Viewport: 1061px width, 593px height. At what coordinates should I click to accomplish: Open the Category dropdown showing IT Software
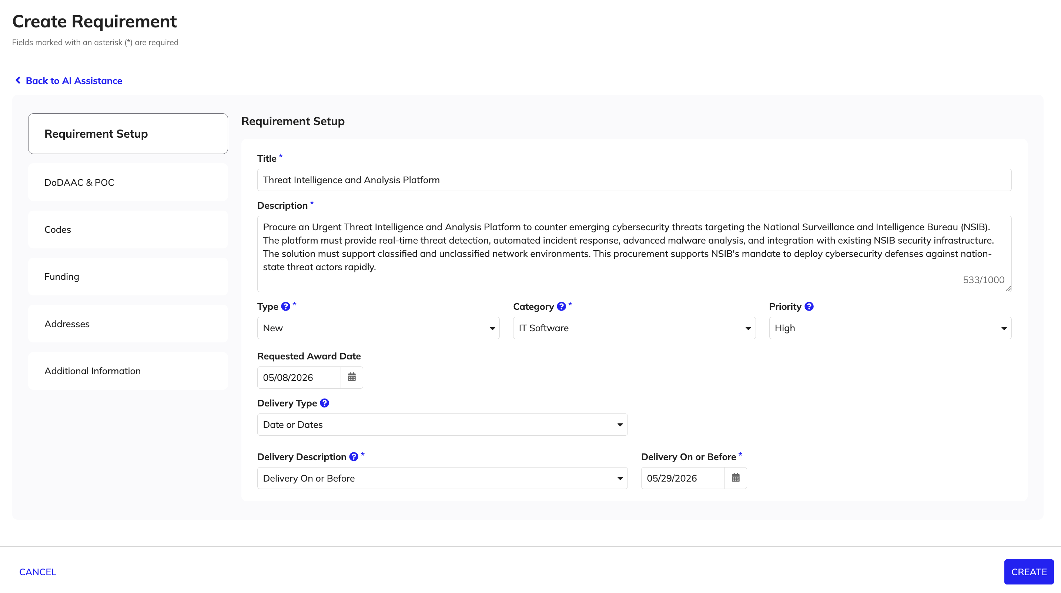coord(634,328)
